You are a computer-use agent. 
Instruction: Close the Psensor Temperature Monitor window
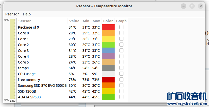coord(200,6)
